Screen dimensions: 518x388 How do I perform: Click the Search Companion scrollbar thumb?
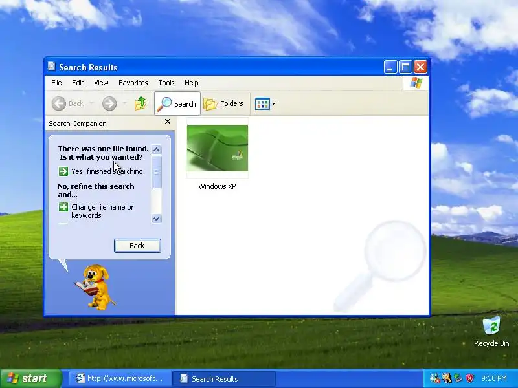point(156,172)
